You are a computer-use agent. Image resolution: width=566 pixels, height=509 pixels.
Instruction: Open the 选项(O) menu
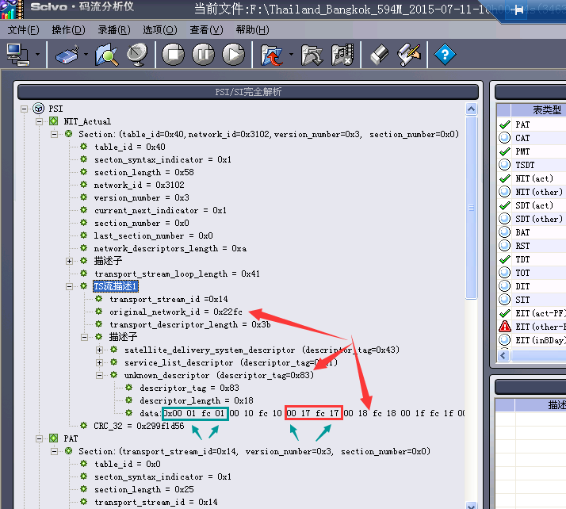click(160, 30)
